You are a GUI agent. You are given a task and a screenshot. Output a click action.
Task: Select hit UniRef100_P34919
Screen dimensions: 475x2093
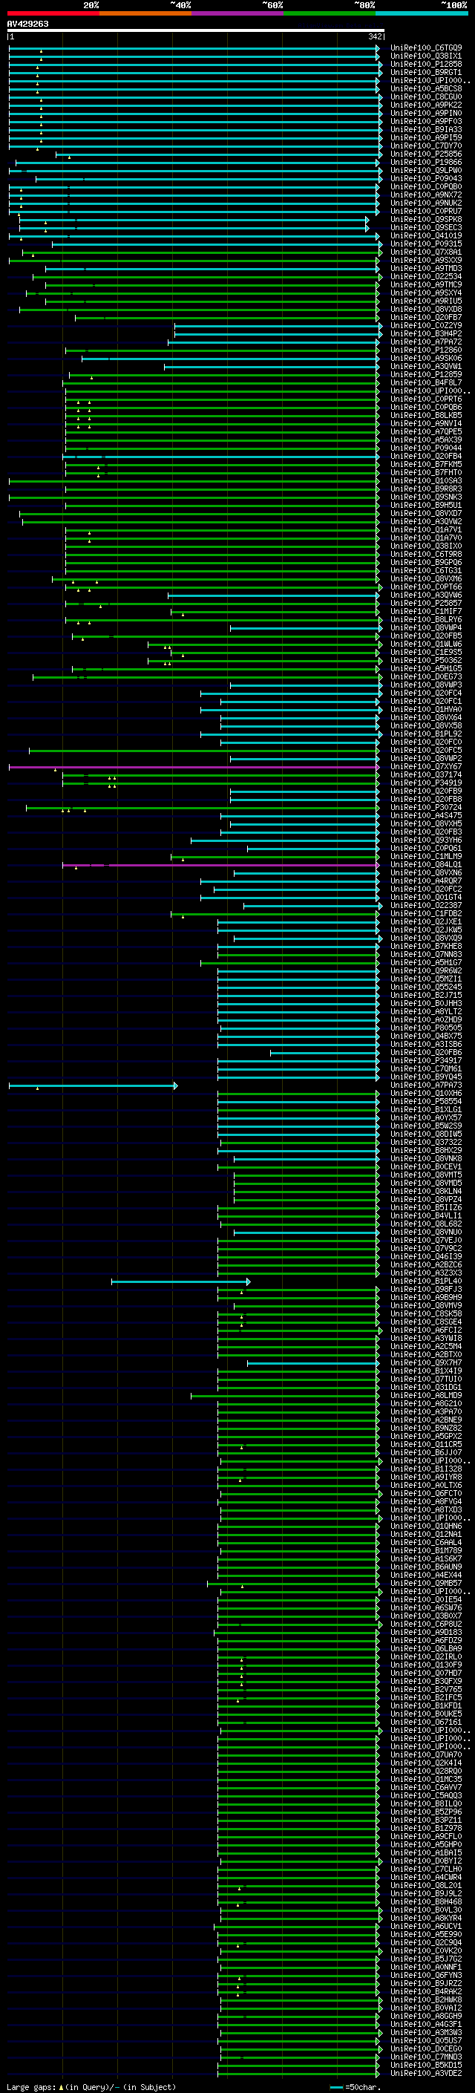[x=426, y=783]
